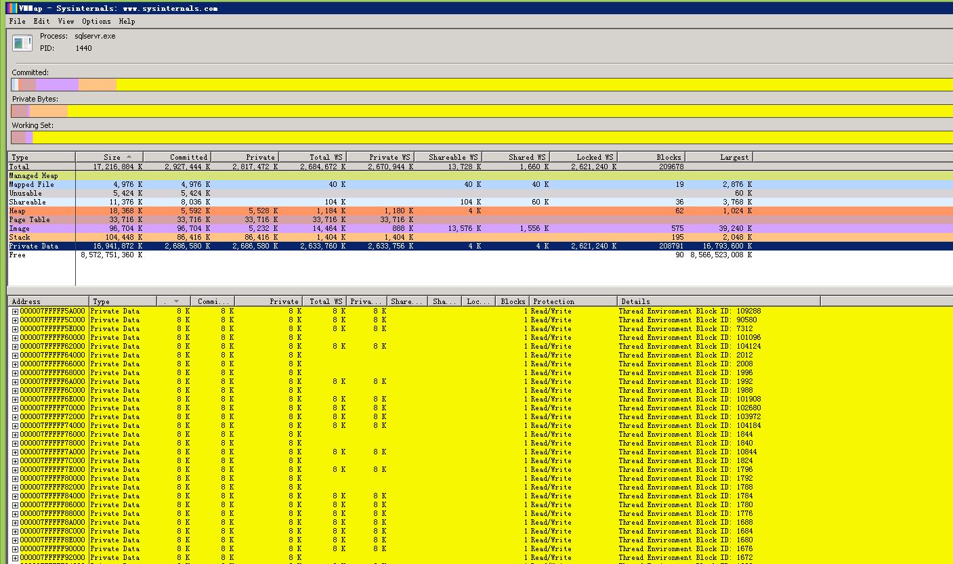Click the sqlservr.exe process icon
The width and height of the screenshot is (953, 564).
22,43
